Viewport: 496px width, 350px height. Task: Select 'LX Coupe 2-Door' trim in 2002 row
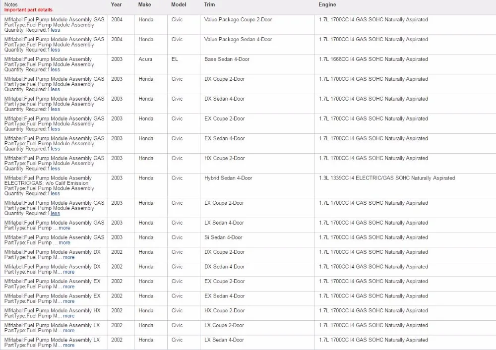click(x=224, y=325)
